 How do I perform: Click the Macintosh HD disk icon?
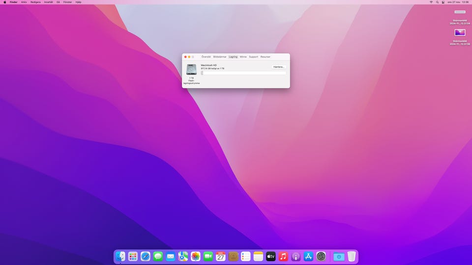pos(191,69)
